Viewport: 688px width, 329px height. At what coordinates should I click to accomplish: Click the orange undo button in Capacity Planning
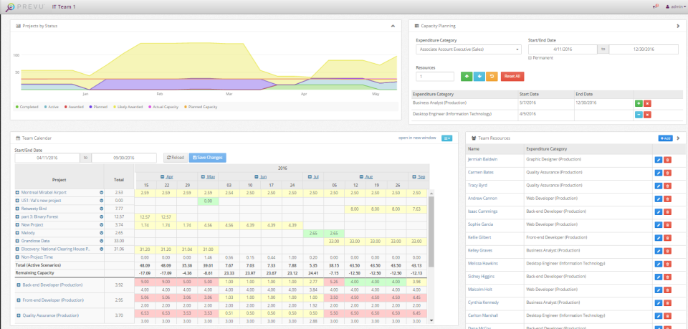[492, 76]
